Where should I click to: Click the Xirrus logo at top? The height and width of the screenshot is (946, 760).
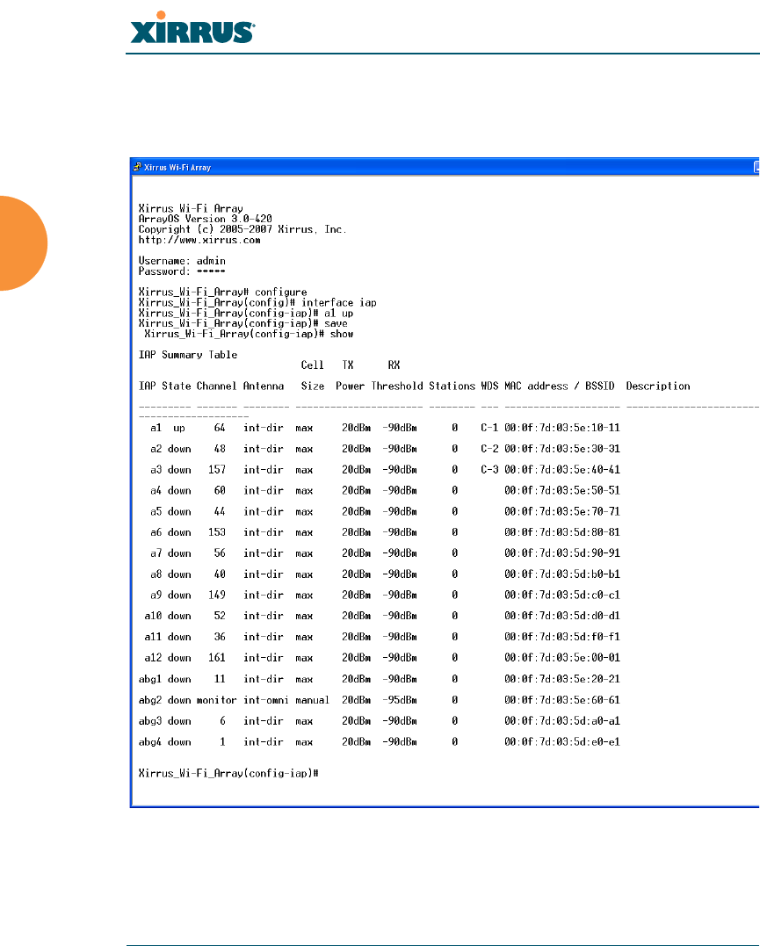tap(192, 28)
